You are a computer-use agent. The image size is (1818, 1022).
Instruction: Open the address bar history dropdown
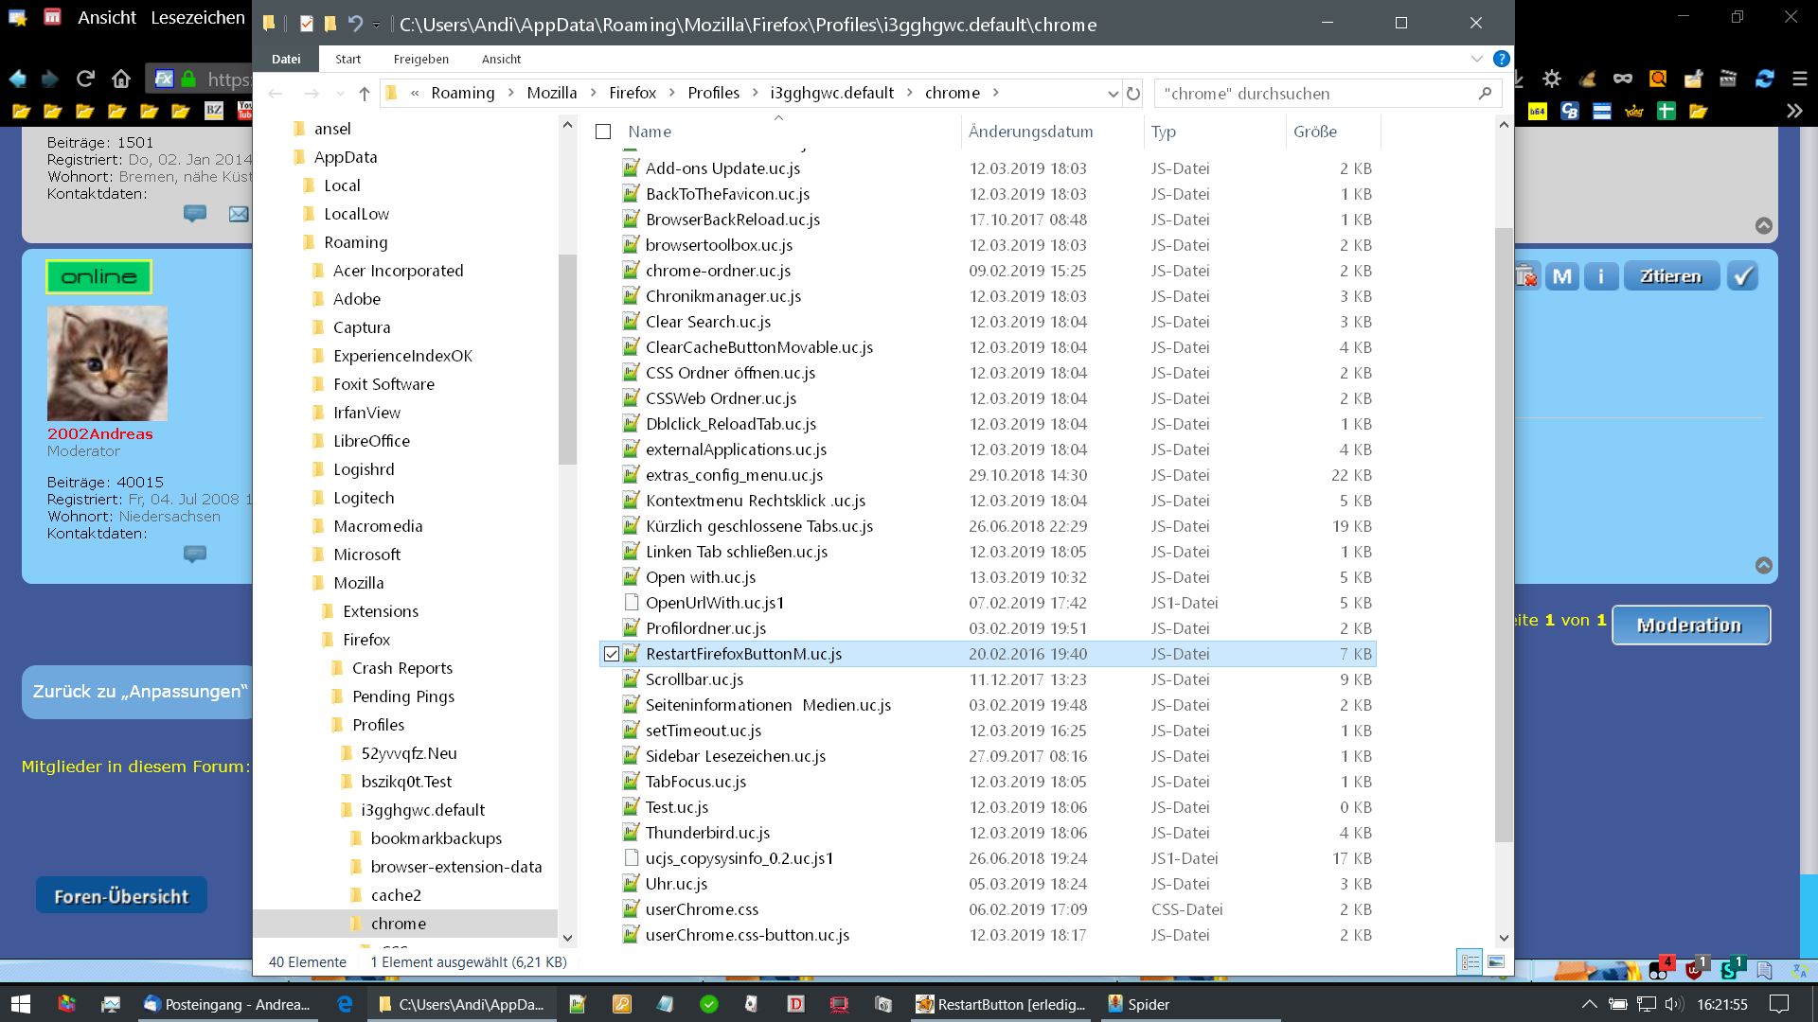(x=1113, y=93)
